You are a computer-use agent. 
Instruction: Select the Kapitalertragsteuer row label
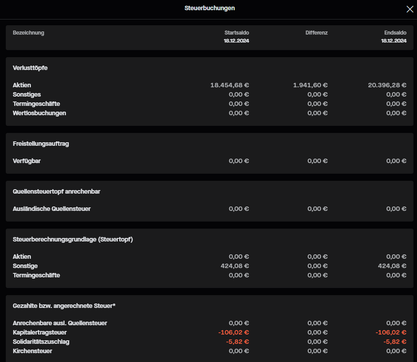(40, 333)
